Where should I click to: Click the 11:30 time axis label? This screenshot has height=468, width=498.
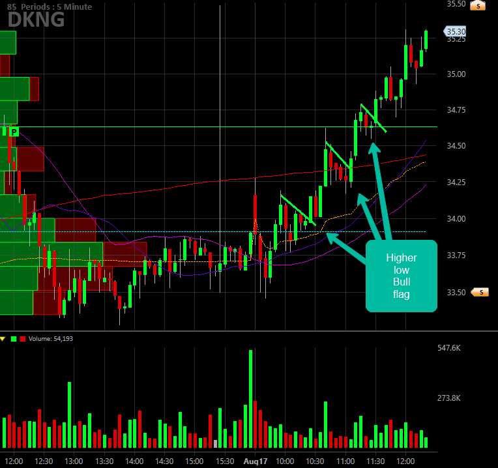point(375,461)
